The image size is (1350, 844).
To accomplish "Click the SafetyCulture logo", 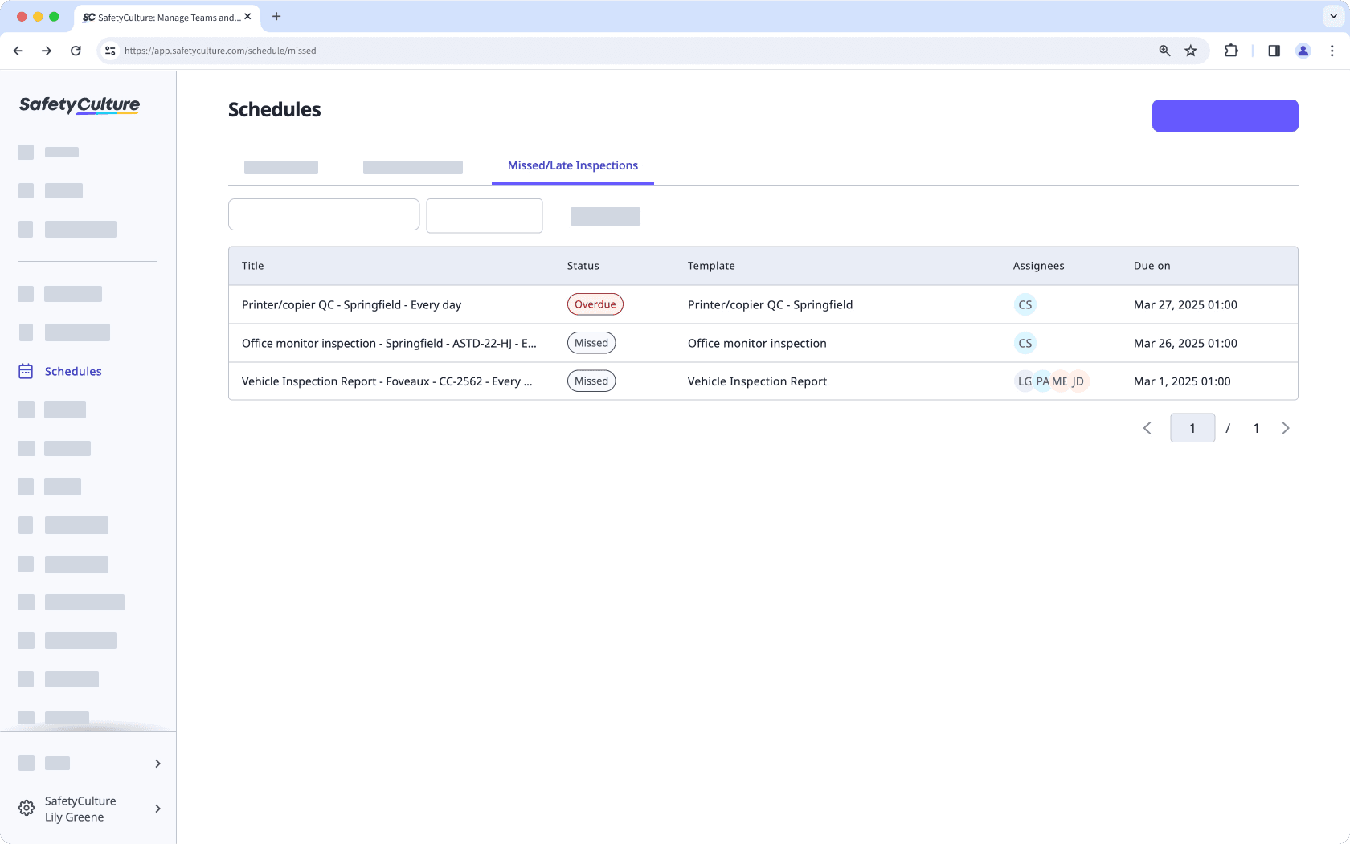I will click(x=80, y=105).
